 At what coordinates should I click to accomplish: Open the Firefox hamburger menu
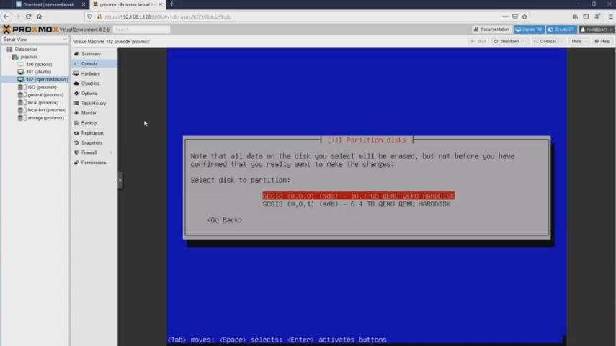point(609,17)
